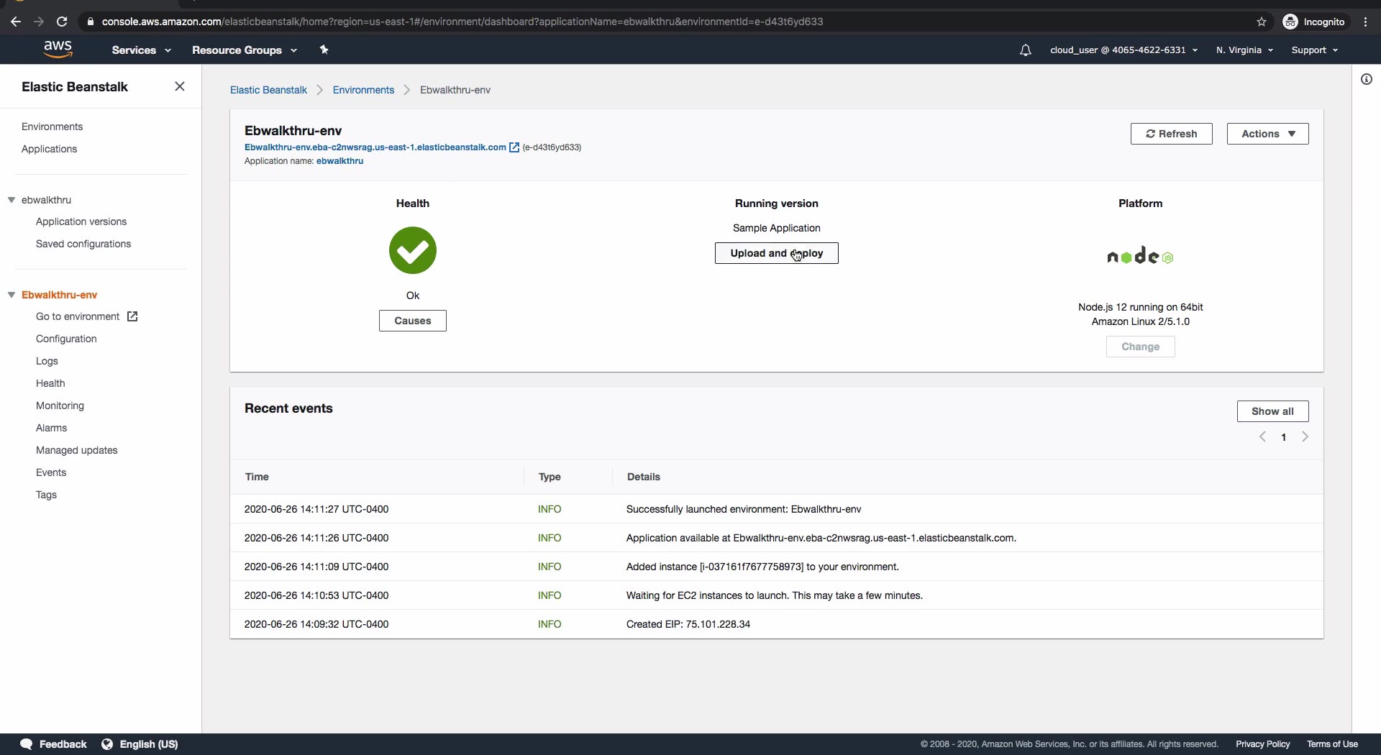This screenshot has width=1381, height=755.
Task: Go to next page of recent events
Action: [x=1305, y=437]
